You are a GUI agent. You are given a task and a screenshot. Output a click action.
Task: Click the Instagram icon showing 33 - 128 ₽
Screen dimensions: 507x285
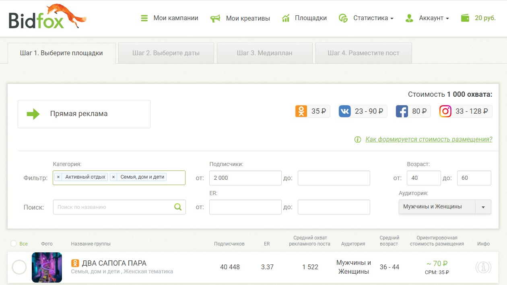(445, 111)
